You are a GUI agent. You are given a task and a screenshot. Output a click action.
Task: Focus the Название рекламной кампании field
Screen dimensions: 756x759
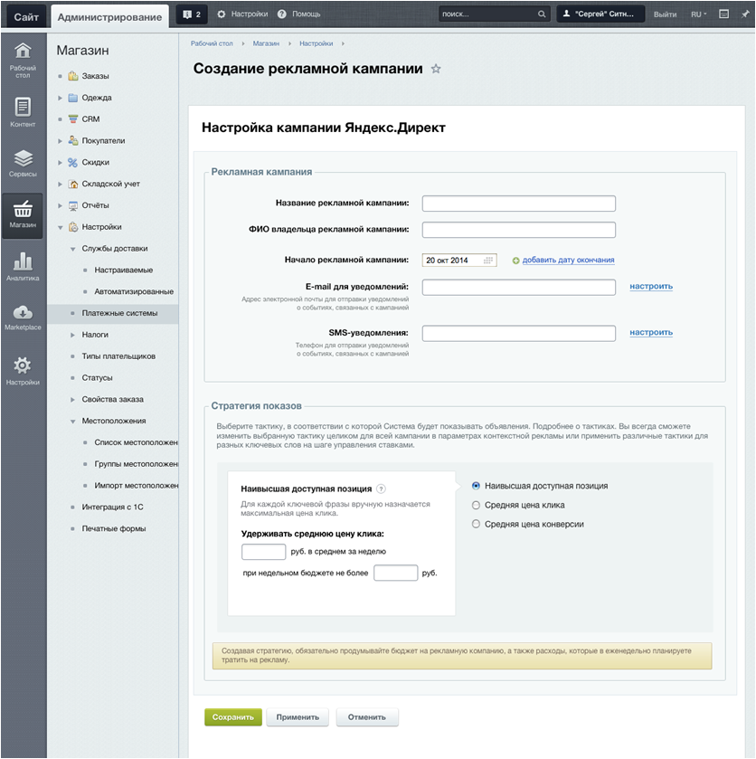(x=519, y=204)
